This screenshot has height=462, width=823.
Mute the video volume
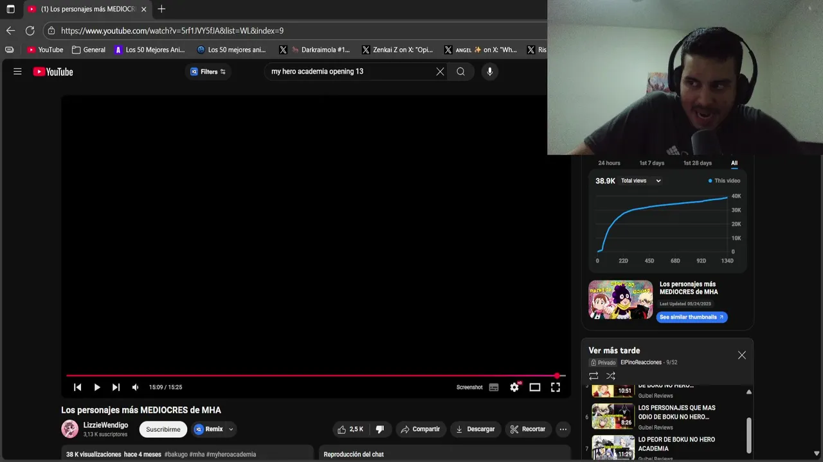point(135,387)
